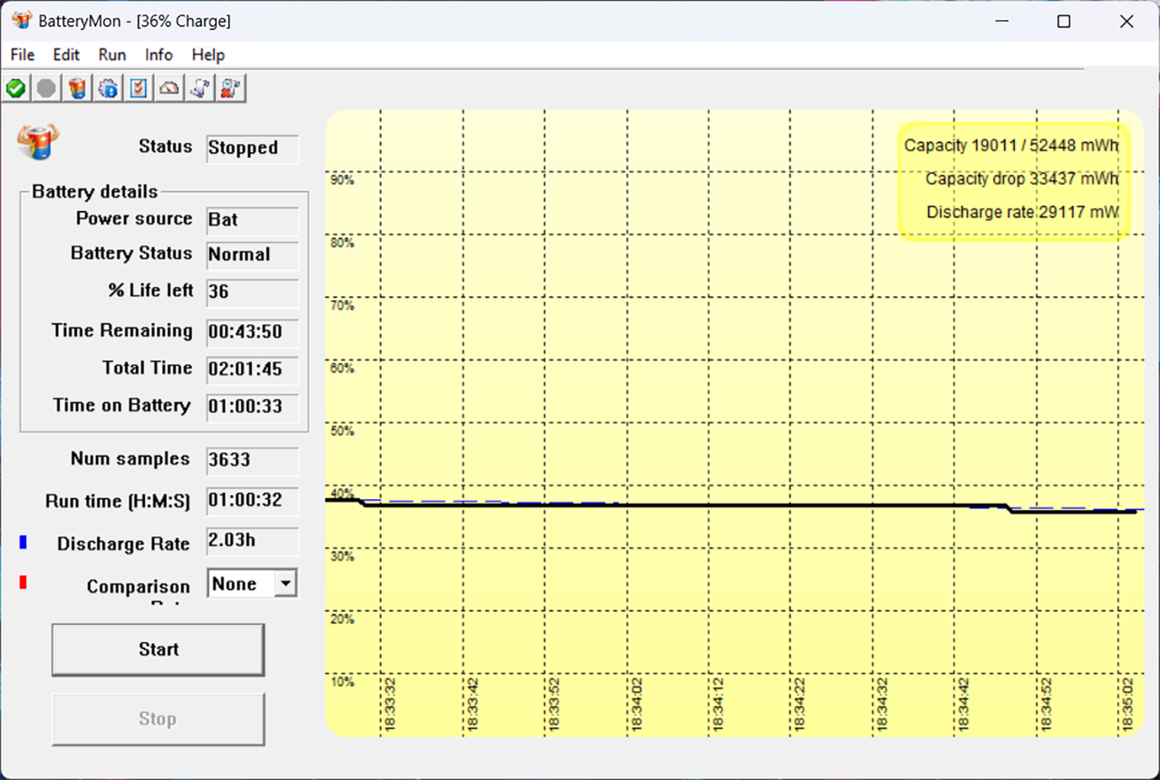Click the 'Battery Status' label text
Screen dimensions: 1160x780
131,253
